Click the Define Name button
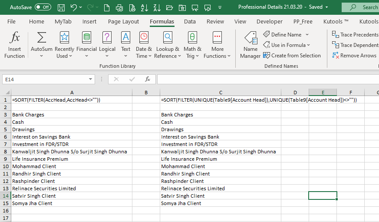This screenshot has height=222, width=379. (282, 35)
